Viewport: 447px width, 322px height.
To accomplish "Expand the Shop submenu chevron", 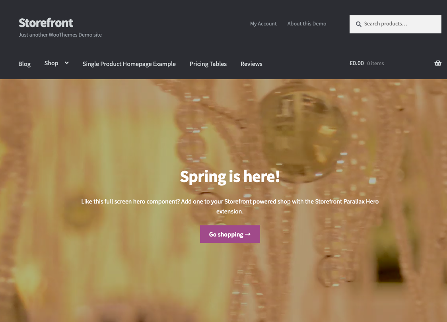I will point(67,63).
